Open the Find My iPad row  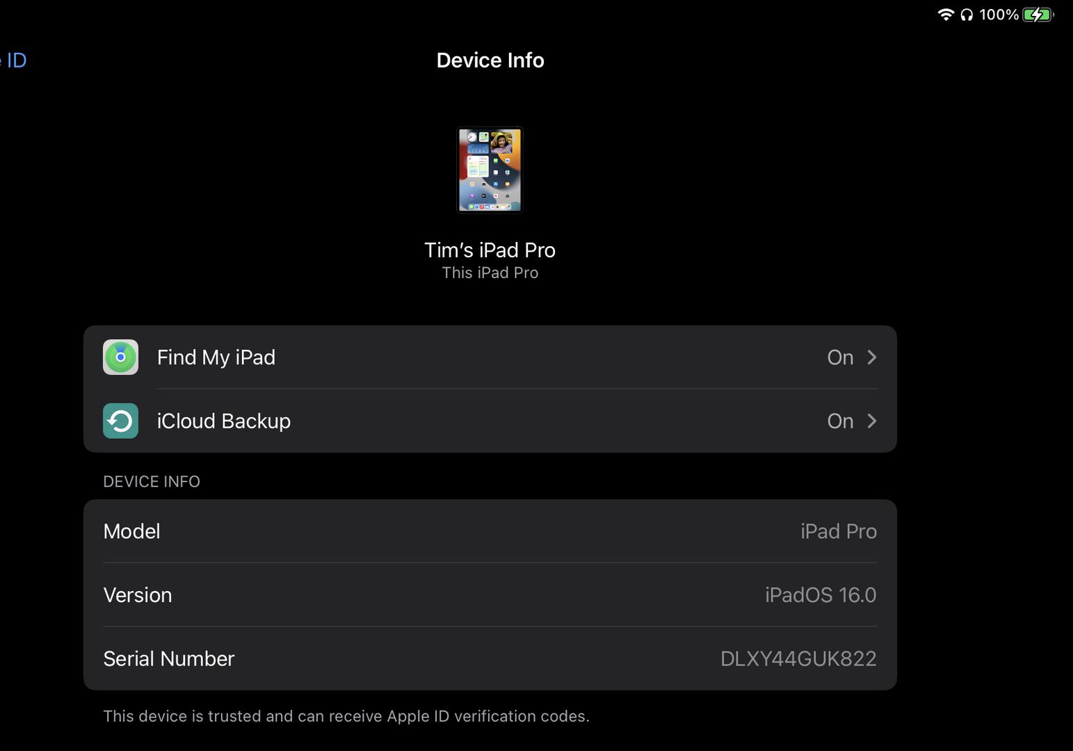tap(490, 357)
